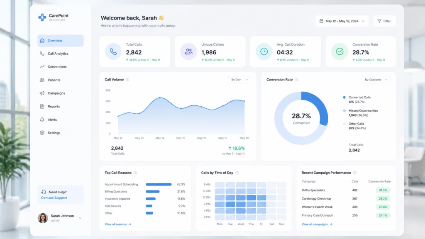Image resolution: width=425 pixels, height=239 pixels.
Task: Show Call Volume info tooltip icon
Action: point(128,80)
